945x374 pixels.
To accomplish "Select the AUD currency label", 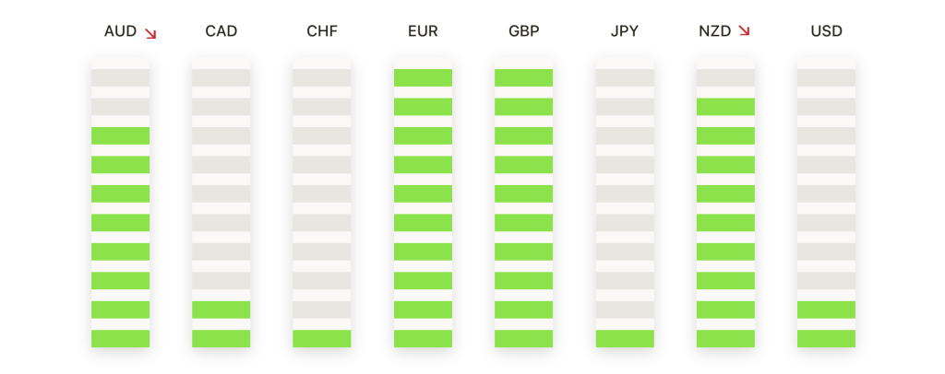I will coord(121,32).
